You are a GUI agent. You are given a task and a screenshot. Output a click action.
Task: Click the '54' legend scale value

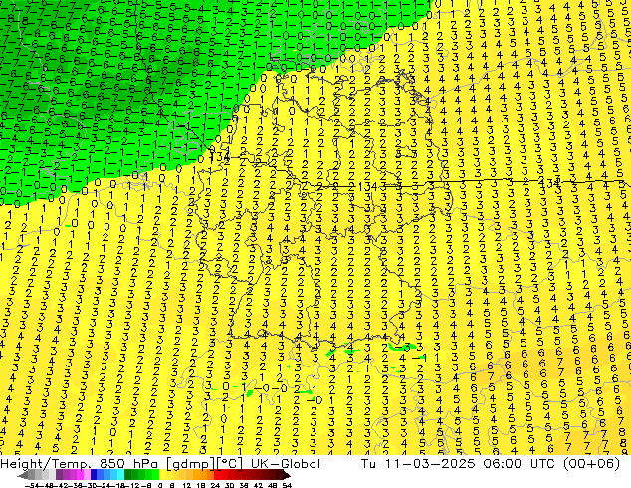point(287,485)
